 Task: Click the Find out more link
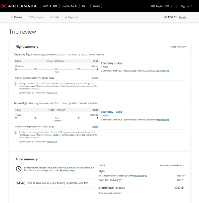(x=67, y=170)
